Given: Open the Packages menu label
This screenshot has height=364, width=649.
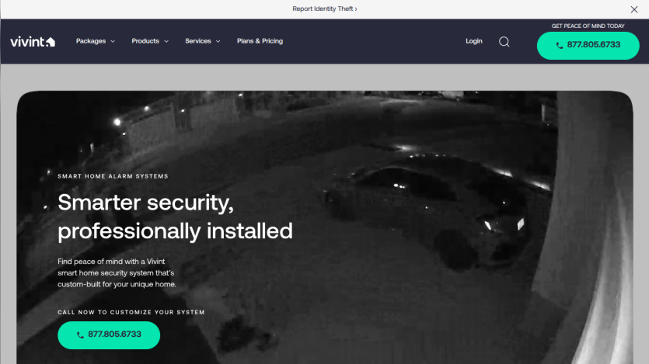Looking at the screenshot, I should 91,41.
